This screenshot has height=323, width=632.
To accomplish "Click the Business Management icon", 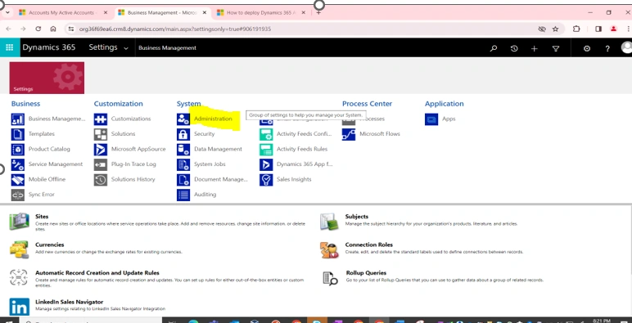I will (18, 119).
